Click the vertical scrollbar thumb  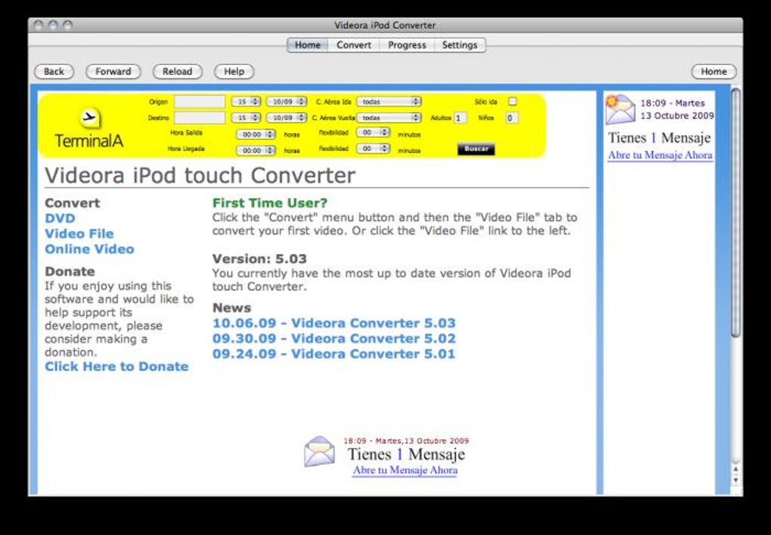[x=735, y=212]
